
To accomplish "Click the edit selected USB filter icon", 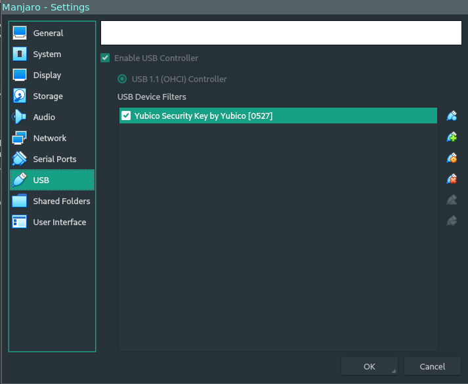I will point(452,158).
